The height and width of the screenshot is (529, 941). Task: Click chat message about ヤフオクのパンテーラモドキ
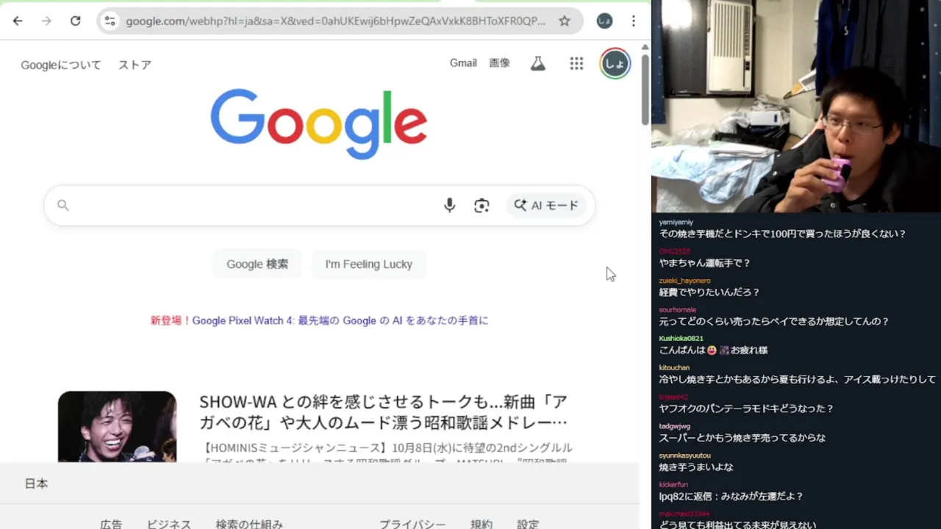pyautogui.click(x=746, y=409)
